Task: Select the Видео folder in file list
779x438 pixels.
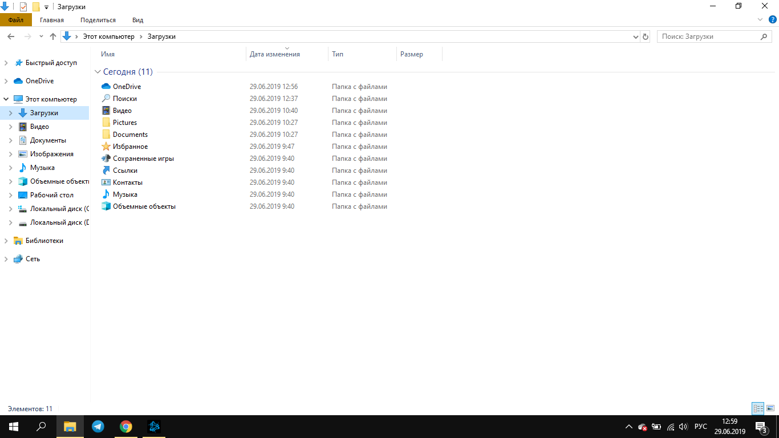Action: point(122,111)
